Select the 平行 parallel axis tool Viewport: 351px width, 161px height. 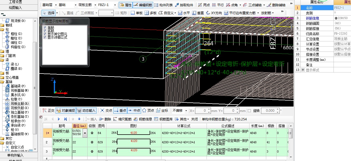click(x=217, y=5)
